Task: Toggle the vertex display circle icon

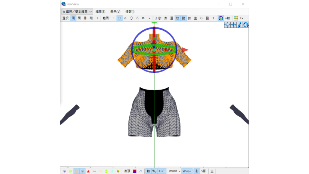Action: (x=64, y=171)
